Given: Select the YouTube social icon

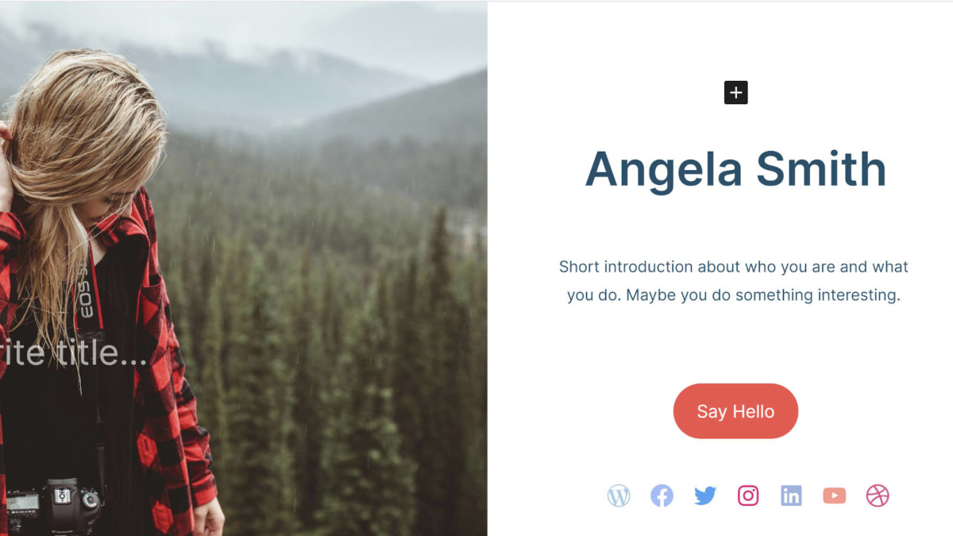Looking at the screenshot, I should (835, 496).
